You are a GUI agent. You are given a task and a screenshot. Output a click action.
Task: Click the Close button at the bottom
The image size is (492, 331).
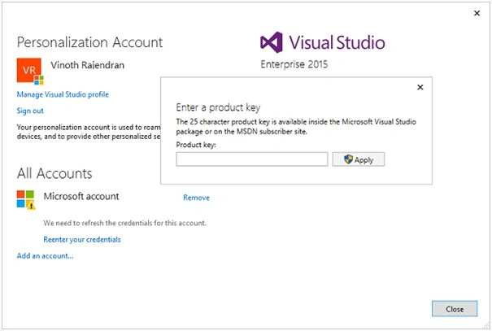pos(455,309)
